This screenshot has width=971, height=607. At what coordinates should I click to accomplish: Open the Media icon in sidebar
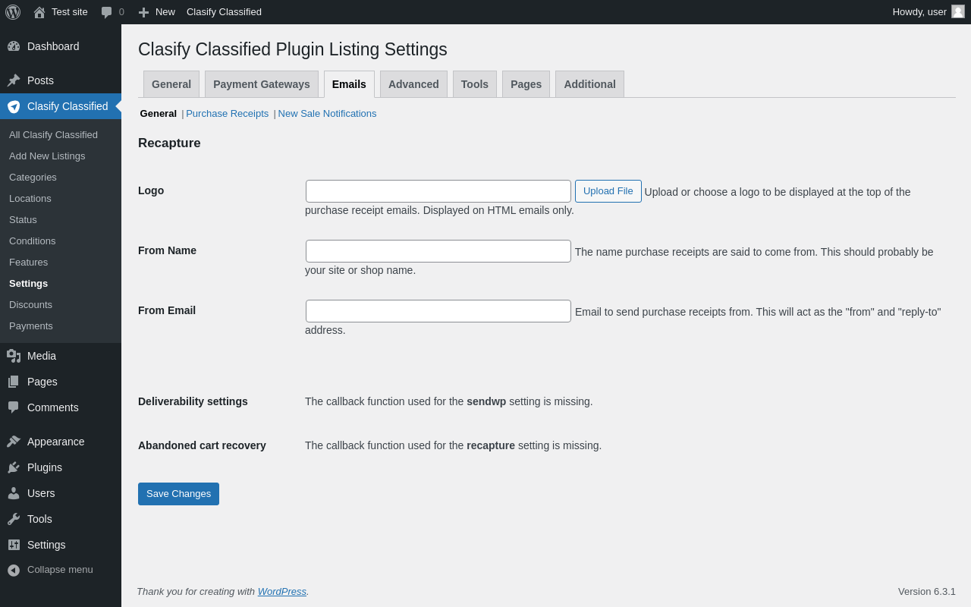point(14,356)
